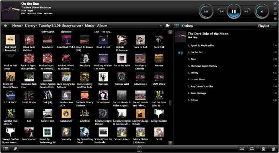Open the Robbie Robertson album

122,43
